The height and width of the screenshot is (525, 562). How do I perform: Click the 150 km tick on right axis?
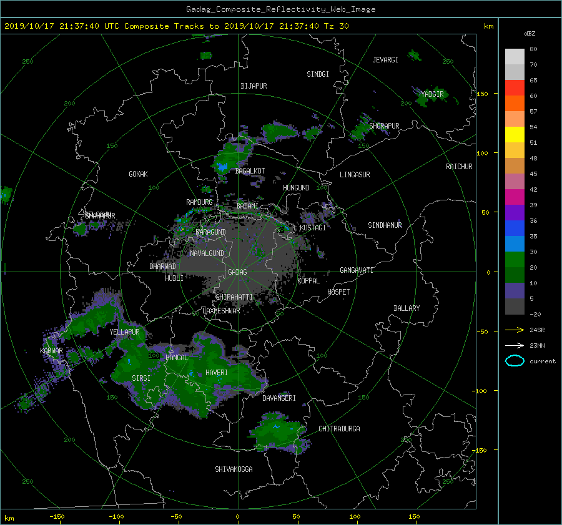483,94
